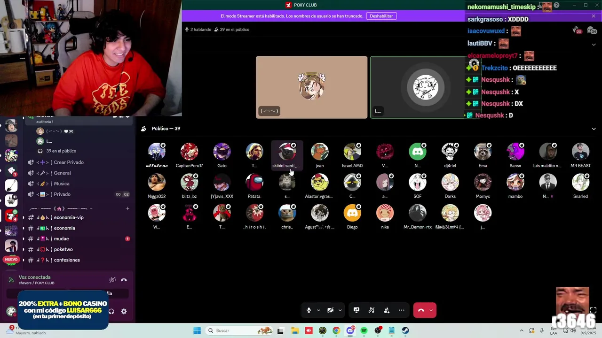This screenshot has height=338, width=602.
Task: Open microphone options arrow next to mic
Action: tap(318, 310)
